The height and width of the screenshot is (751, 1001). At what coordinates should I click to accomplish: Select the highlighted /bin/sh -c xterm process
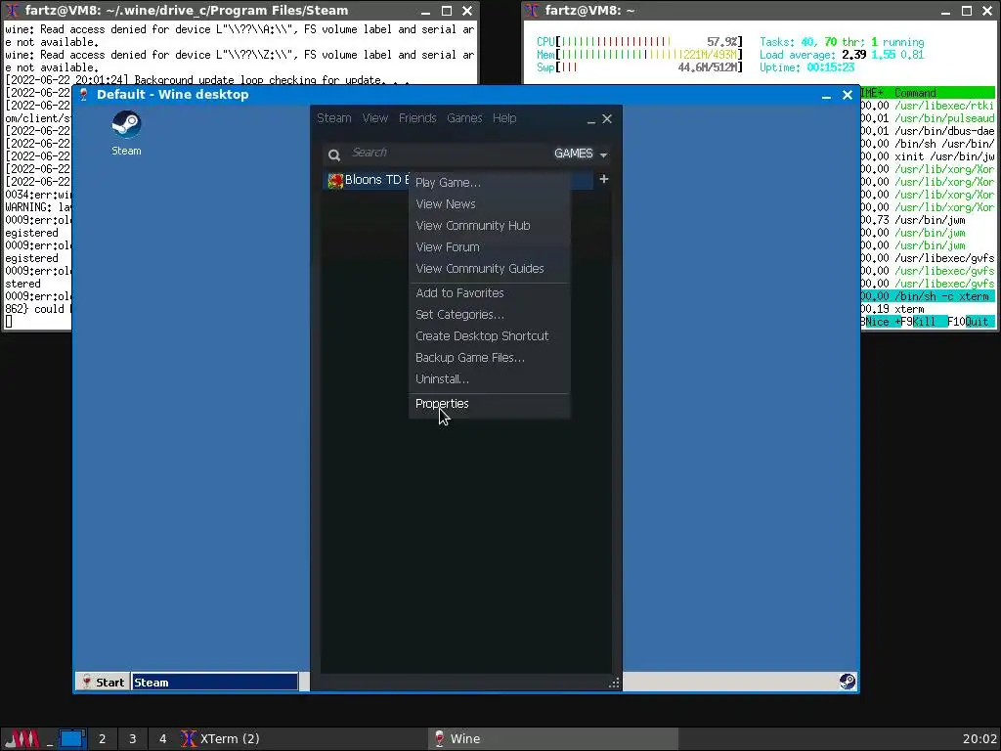(928, 296)
